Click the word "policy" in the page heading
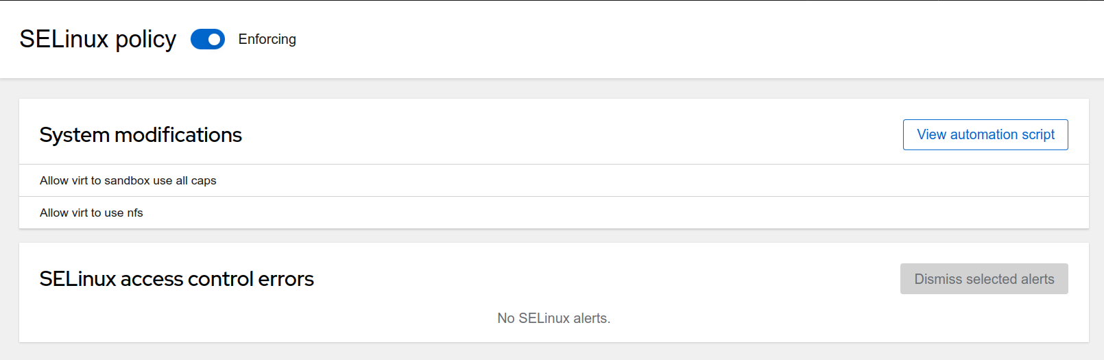 tap(145, 40)
